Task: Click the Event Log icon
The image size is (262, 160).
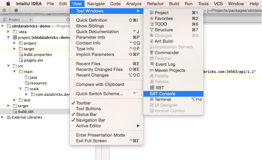Action: click(152, 64)
